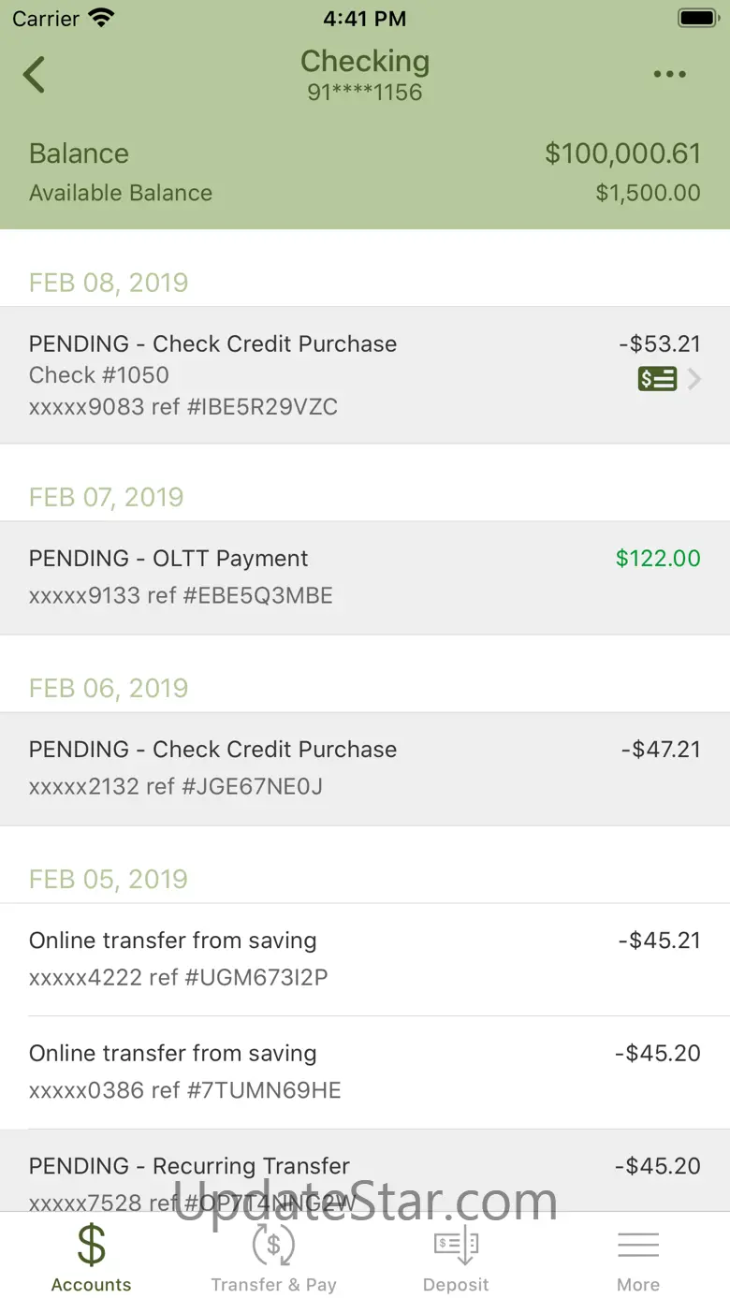The image size is (730, 1298).
Task: Switch to the Transfer & Pay tab
Action: 273,1284
